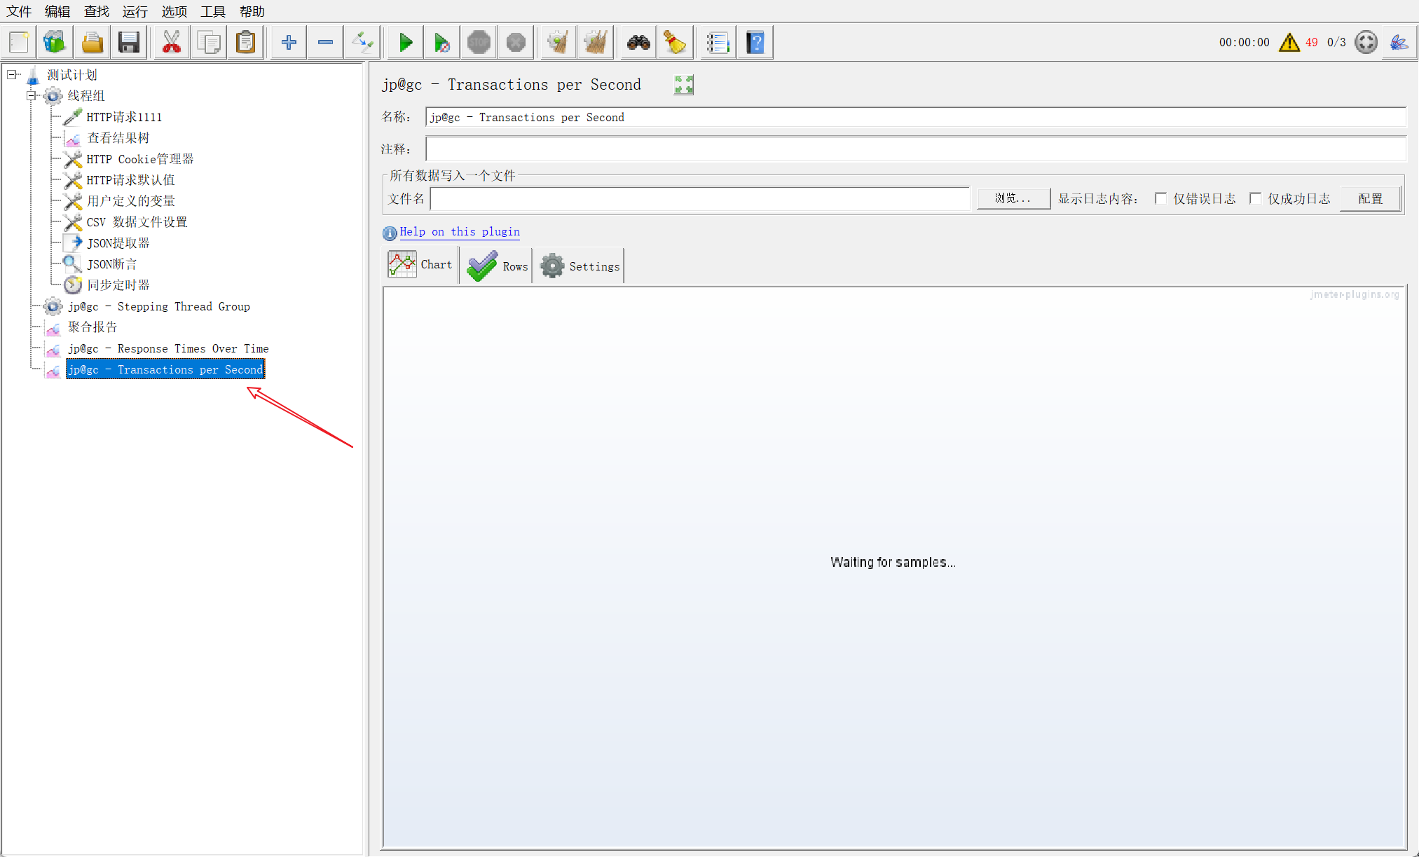Switch to the Settings tab
This screenshot has height=857, width=1419.
pyautogui.click(x=579, y=266)
